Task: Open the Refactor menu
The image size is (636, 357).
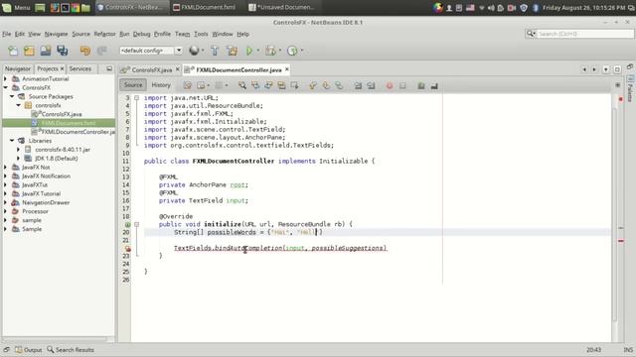Action: coord(104,34)
